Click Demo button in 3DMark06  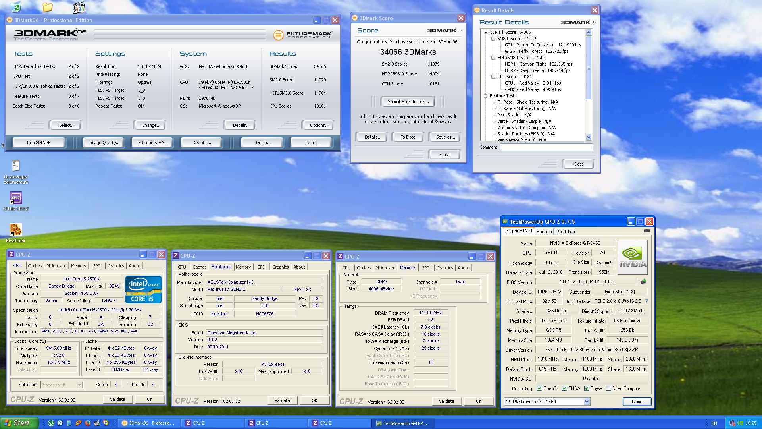(263, 143)
